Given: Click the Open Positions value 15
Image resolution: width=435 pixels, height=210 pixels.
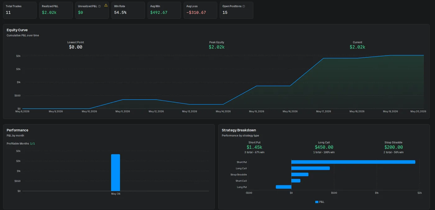Looking at the screenshot, I should pos(225,12).
